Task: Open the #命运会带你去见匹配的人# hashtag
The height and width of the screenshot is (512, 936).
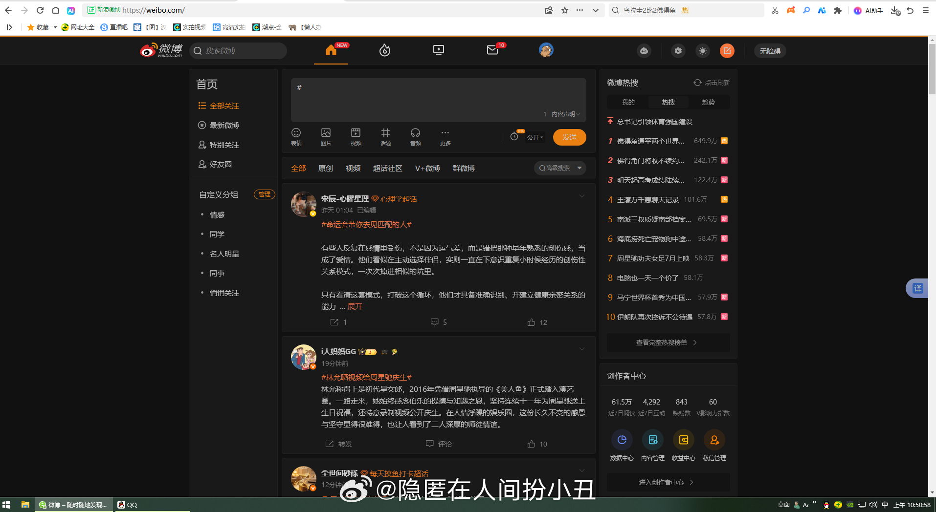Action: click(366, 225)
